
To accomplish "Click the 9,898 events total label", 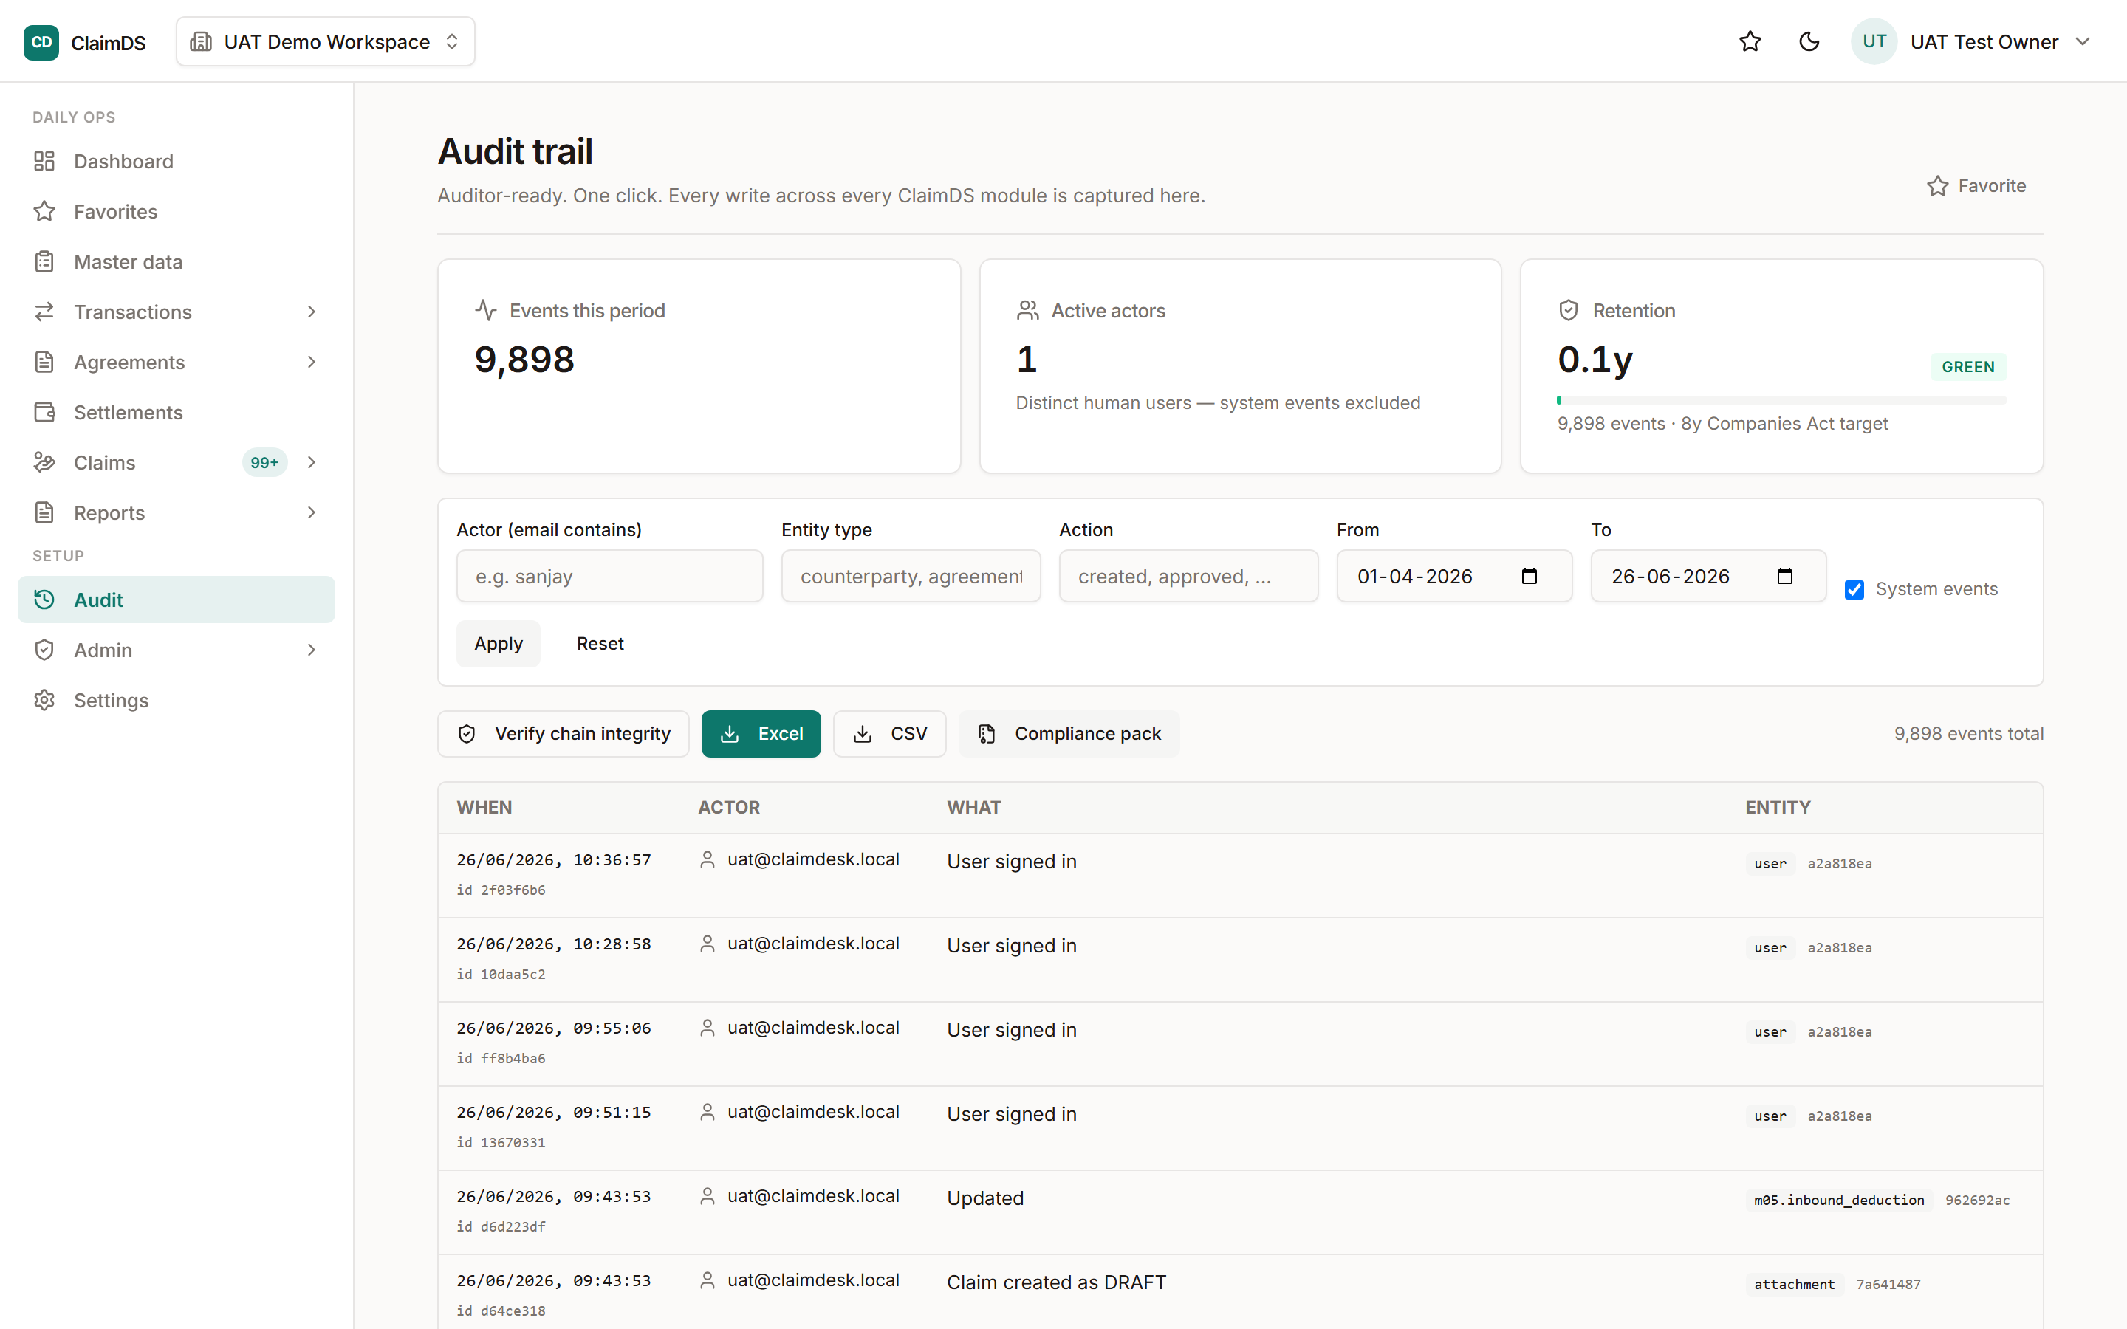I will [1968, 733].
